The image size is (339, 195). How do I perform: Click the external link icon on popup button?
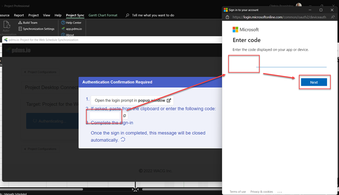click(169, 100)
